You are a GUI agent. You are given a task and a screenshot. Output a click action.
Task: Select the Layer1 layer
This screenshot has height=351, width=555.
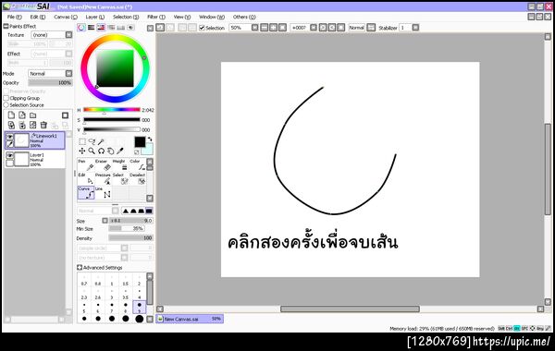click(x=35, y=160)
